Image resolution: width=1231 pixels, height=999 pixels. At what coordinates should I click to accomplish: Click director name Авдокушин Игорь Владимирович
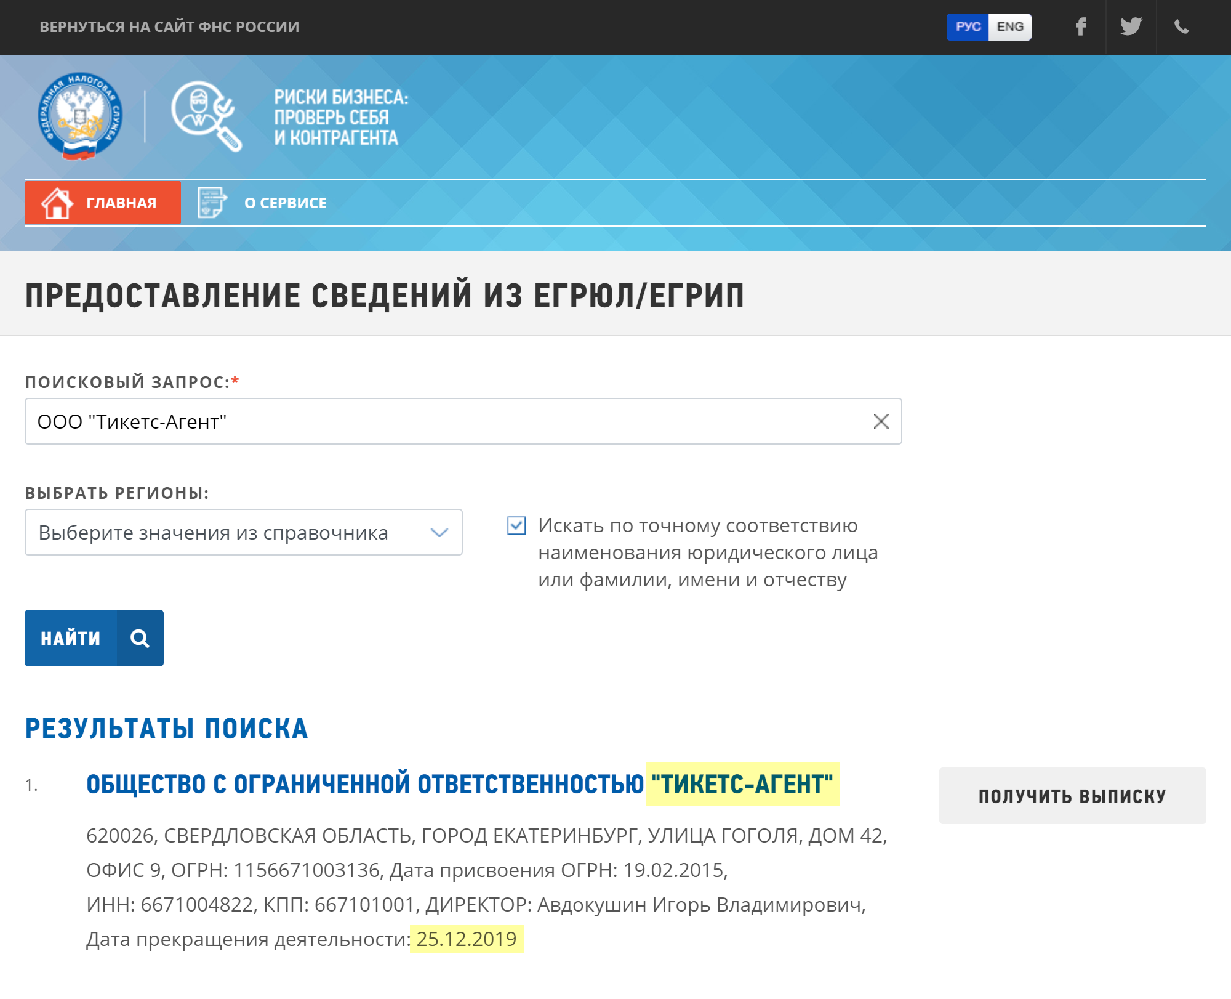(699, 904)
